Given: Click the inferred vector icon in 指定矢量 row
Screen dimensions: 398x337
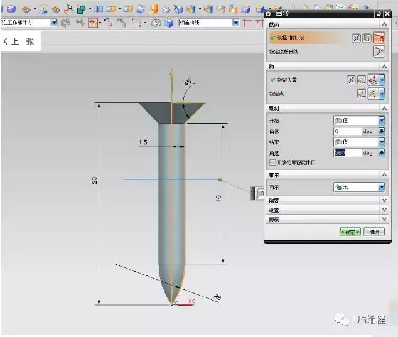Looking at the screenshot, I should tap(373, 80).
